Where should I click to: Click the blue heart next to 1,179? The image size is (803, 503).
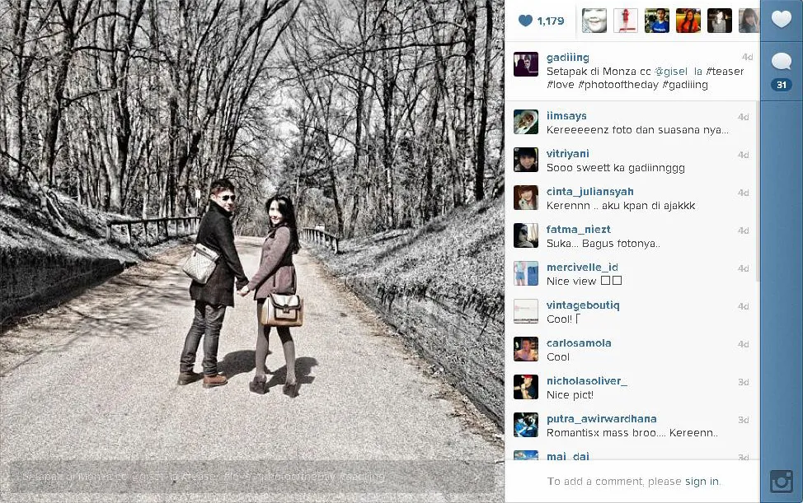click(525, 21)
